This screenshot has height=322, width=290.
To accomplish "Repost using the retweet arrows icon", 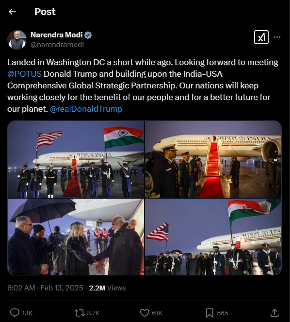I will click(x=79, y=313).
